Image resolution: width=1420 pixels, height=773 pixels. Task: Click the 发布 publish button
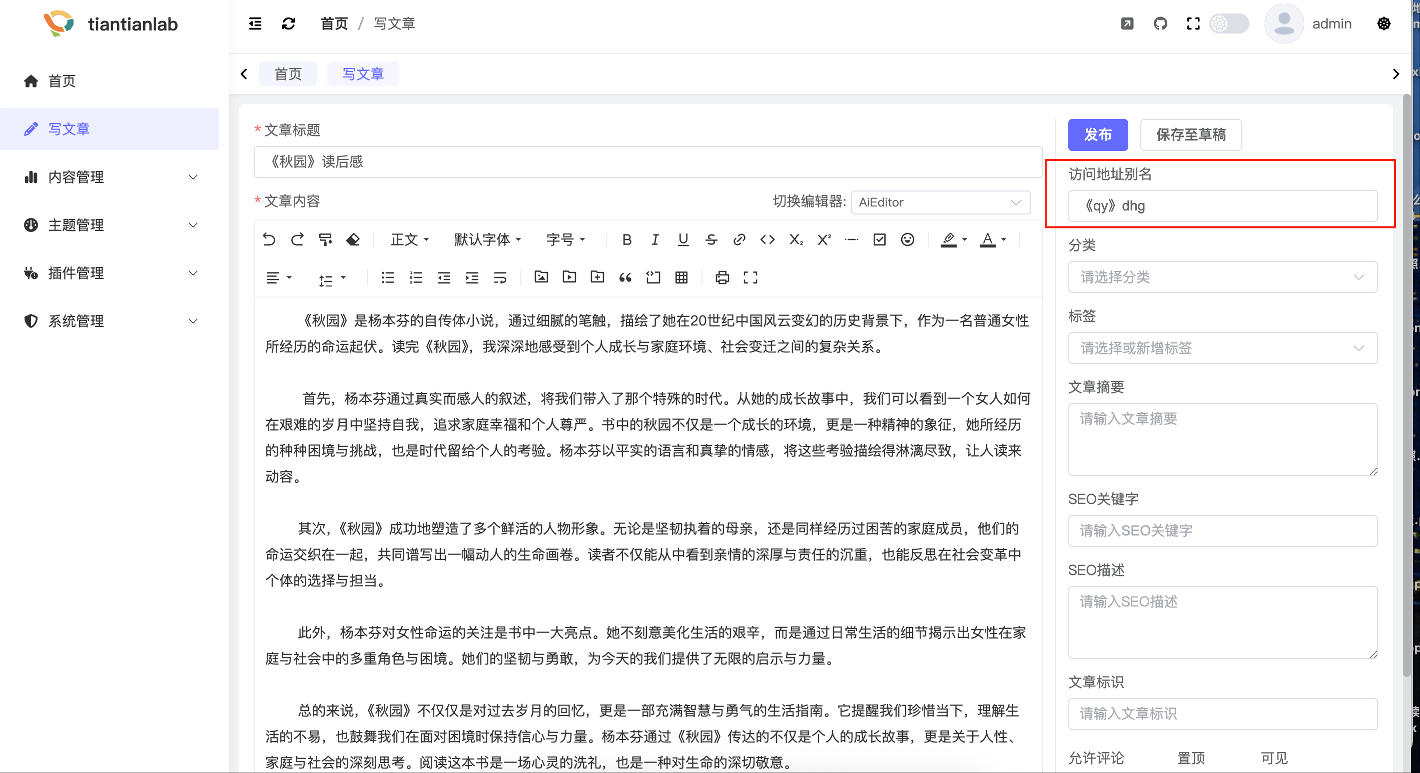(x=1098, y=134)
